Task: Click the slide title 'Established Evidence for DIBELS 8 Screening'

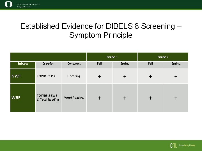Action: (101, 26)
